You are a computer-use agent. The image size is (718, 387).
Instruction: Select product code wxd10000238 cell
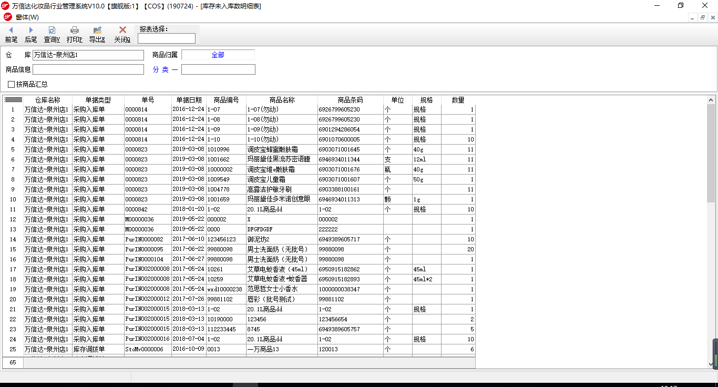[x=226, y=290]
